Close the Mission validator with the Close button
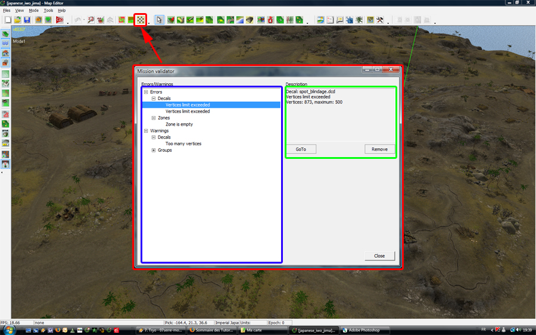The image size is (536, 335). click(379, 256)
